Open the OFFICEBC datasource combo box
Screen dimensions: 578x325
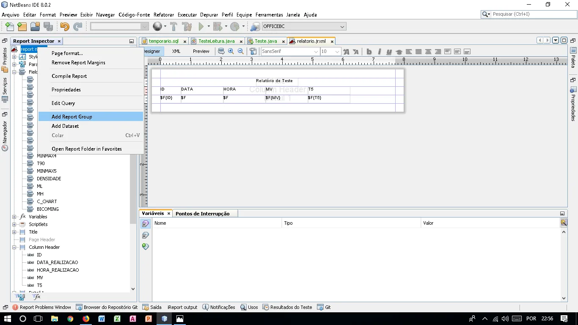304,26
